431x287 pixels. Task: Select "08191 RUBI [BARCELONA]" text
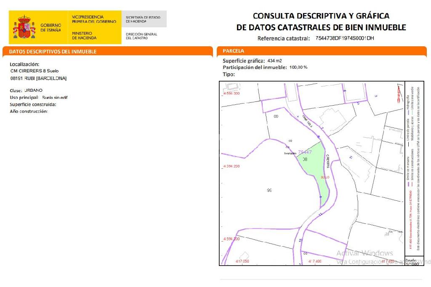click(38, 78)
